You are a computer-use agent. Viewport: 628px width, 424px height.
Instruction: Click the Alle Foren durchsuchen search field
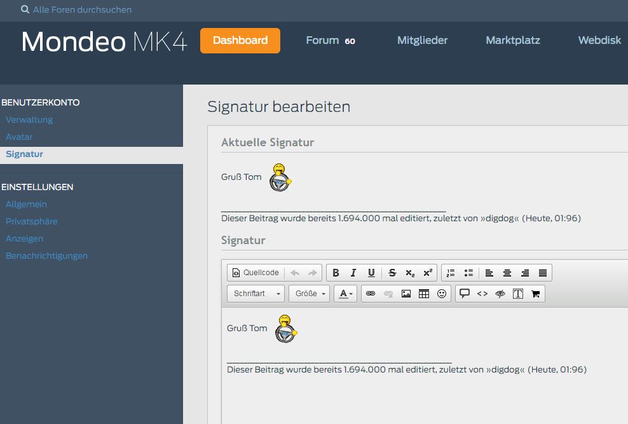tap(83, 10)
